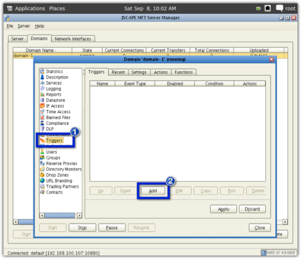Click the memory usage bar in status bar
Viewport: 301px width, 259px height.
pyautogui.click(x=278, y=252)
